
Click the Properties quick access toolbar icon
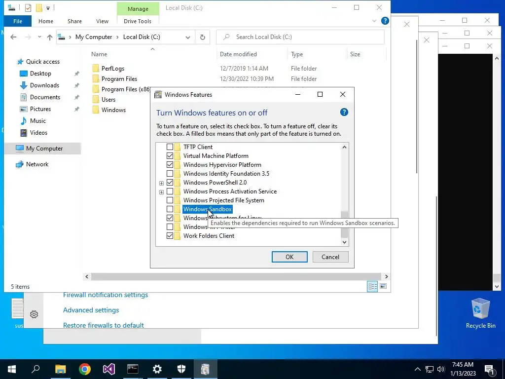28,8
